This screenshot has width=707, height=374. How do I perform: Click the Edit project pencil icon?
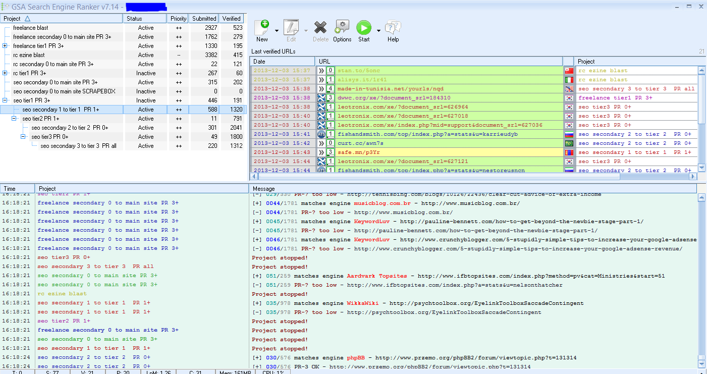[291, 28]
